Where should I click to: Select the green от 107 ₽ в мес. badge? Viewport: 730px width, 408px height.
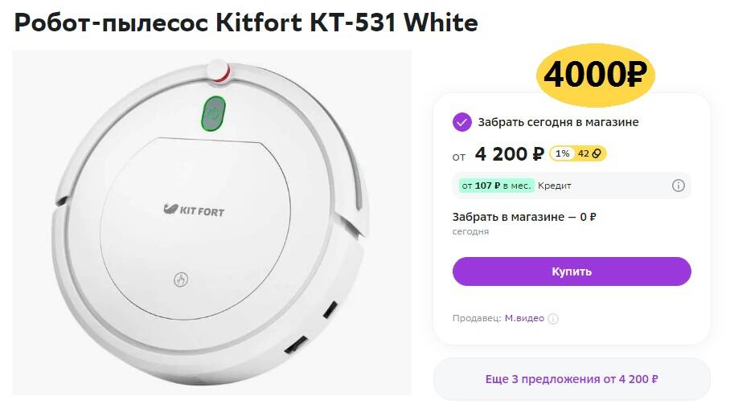tap(496, 186)
